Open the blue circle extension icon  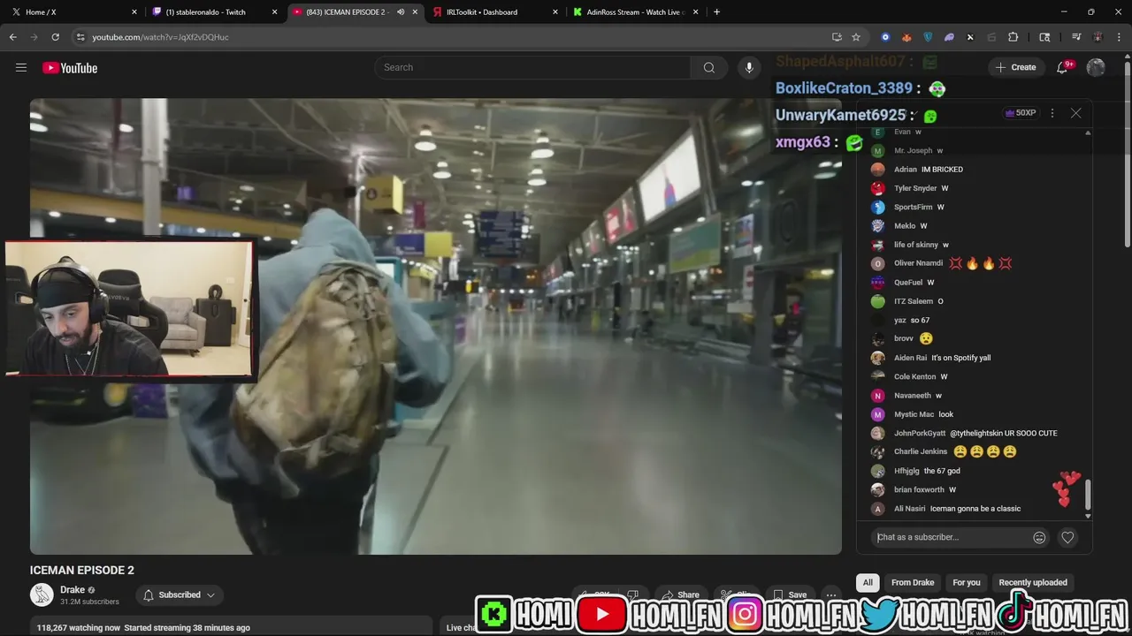(885, 37)
